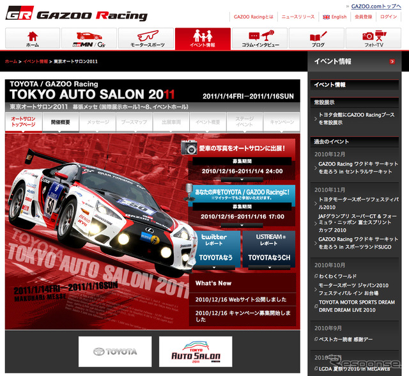Switch to the ブースマップ tab
Viewport: 409px width, 376px height.
(x=134, y=122)
